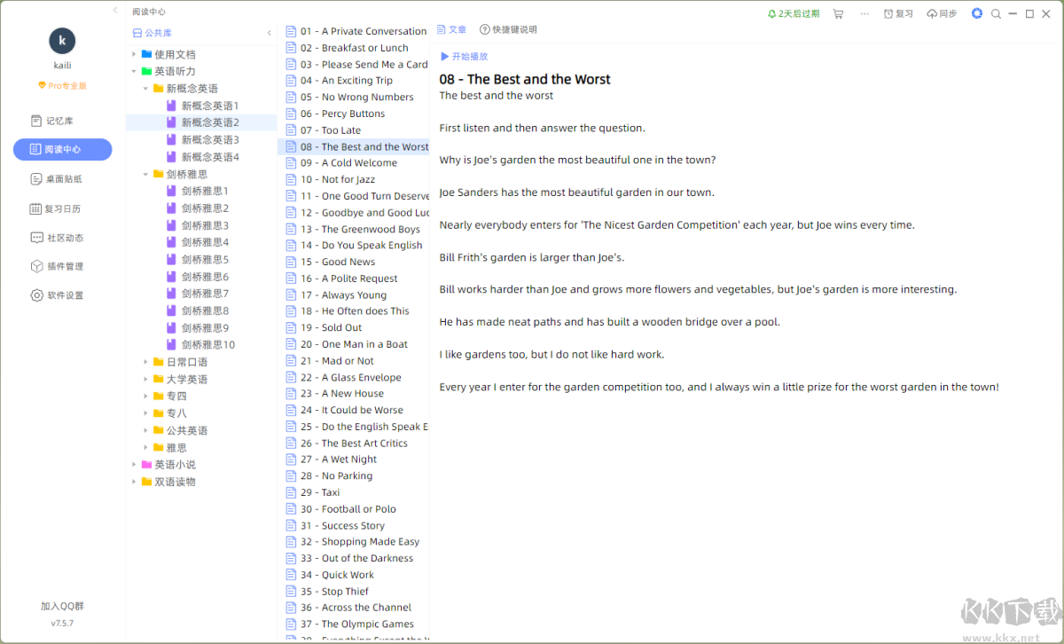Open 插件管理 in the sidebar
The width and height of the screenshot is (1064, 644).
(63, 266)
